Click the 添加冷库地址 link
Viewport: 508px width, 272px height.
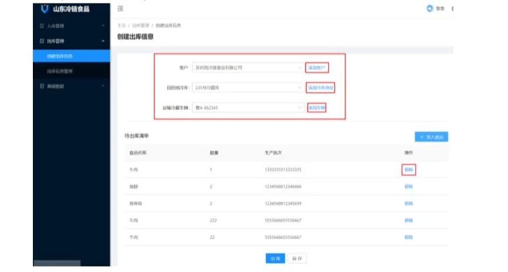tap(320, 88)
